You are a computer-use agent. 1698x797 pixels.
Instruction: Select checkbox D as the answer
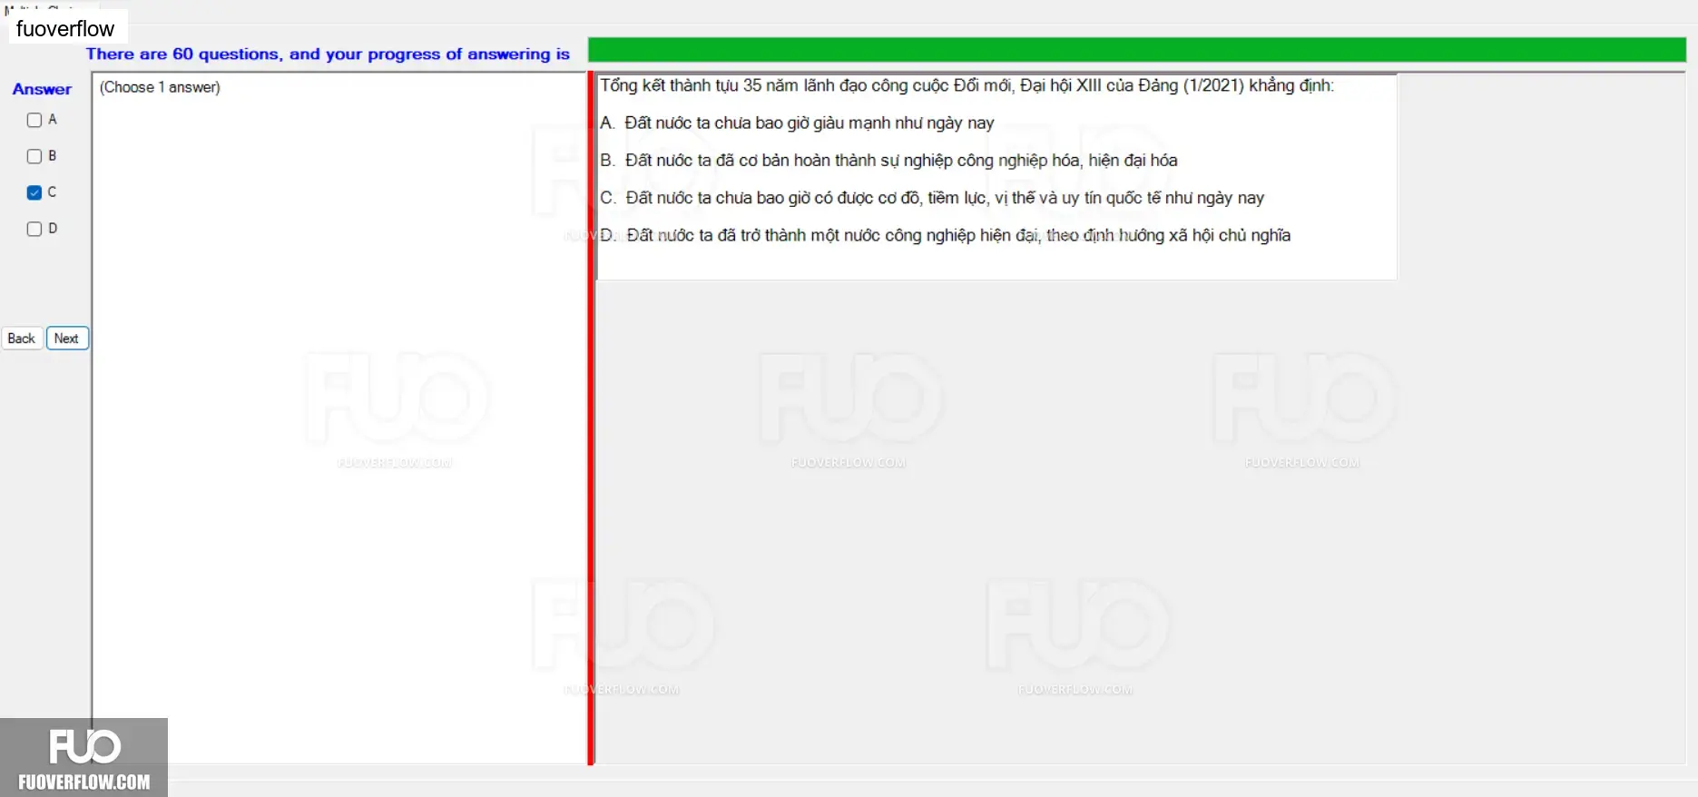click(x=34, y=229)
